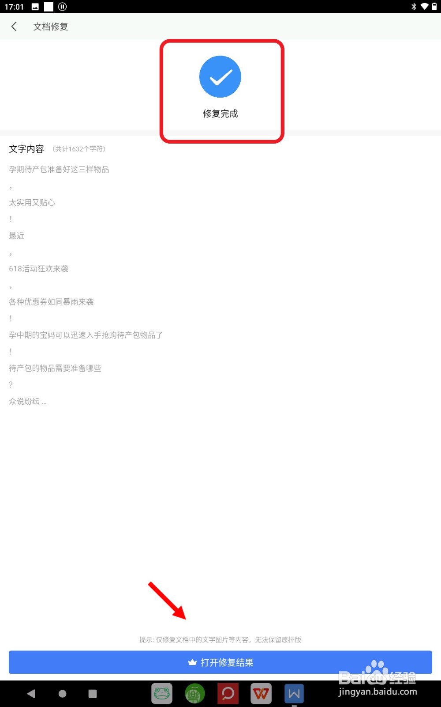The width and height of the screenshot is (441, 707).
Task: Tap the line 各种优惠券如同暴雨来袭
Action: (x=52, y=302)
